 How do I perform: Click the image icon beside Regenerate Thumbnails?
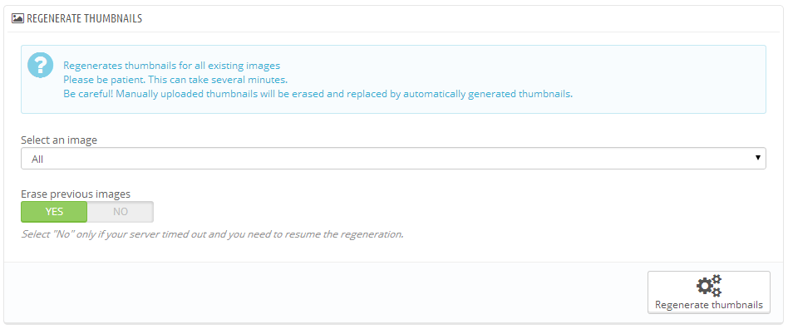pyautogui.click(x=17, y=18)
